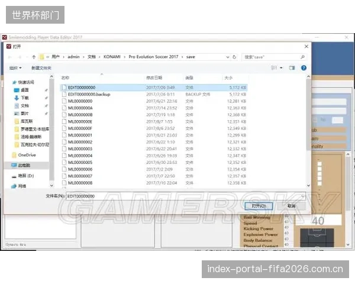Click the back navigation arrow
Screen dimensions: 355x284
click(x=10, y=57)
